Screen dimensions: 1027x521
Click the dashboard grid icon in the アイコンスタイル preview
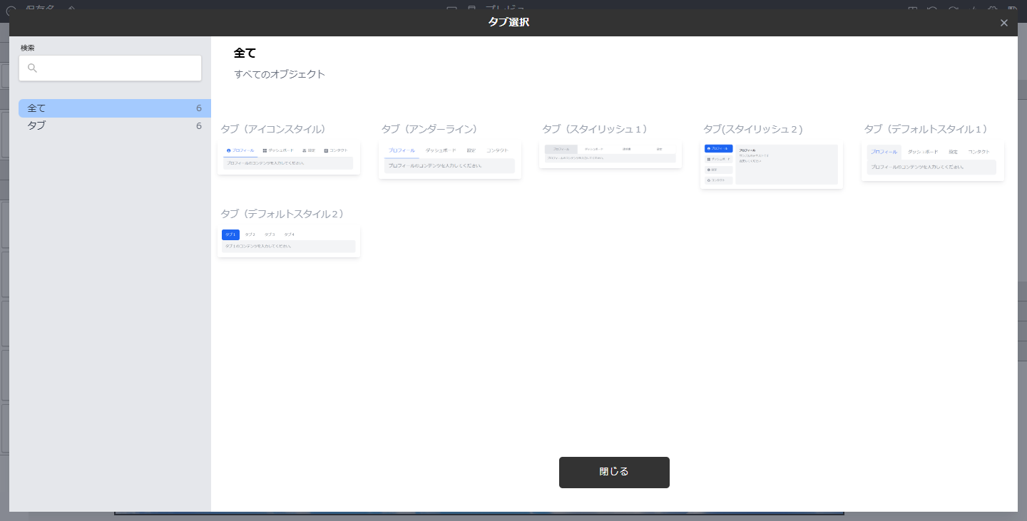point(265,150)
